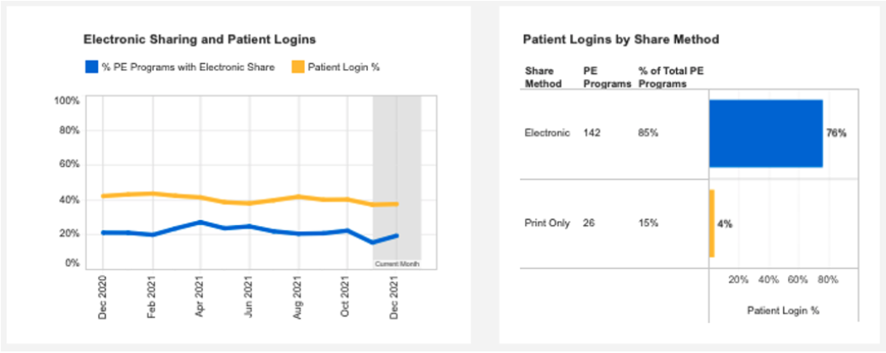Select the Electronic share method row label
Screen dimensions: 886x353
point(547,133)
